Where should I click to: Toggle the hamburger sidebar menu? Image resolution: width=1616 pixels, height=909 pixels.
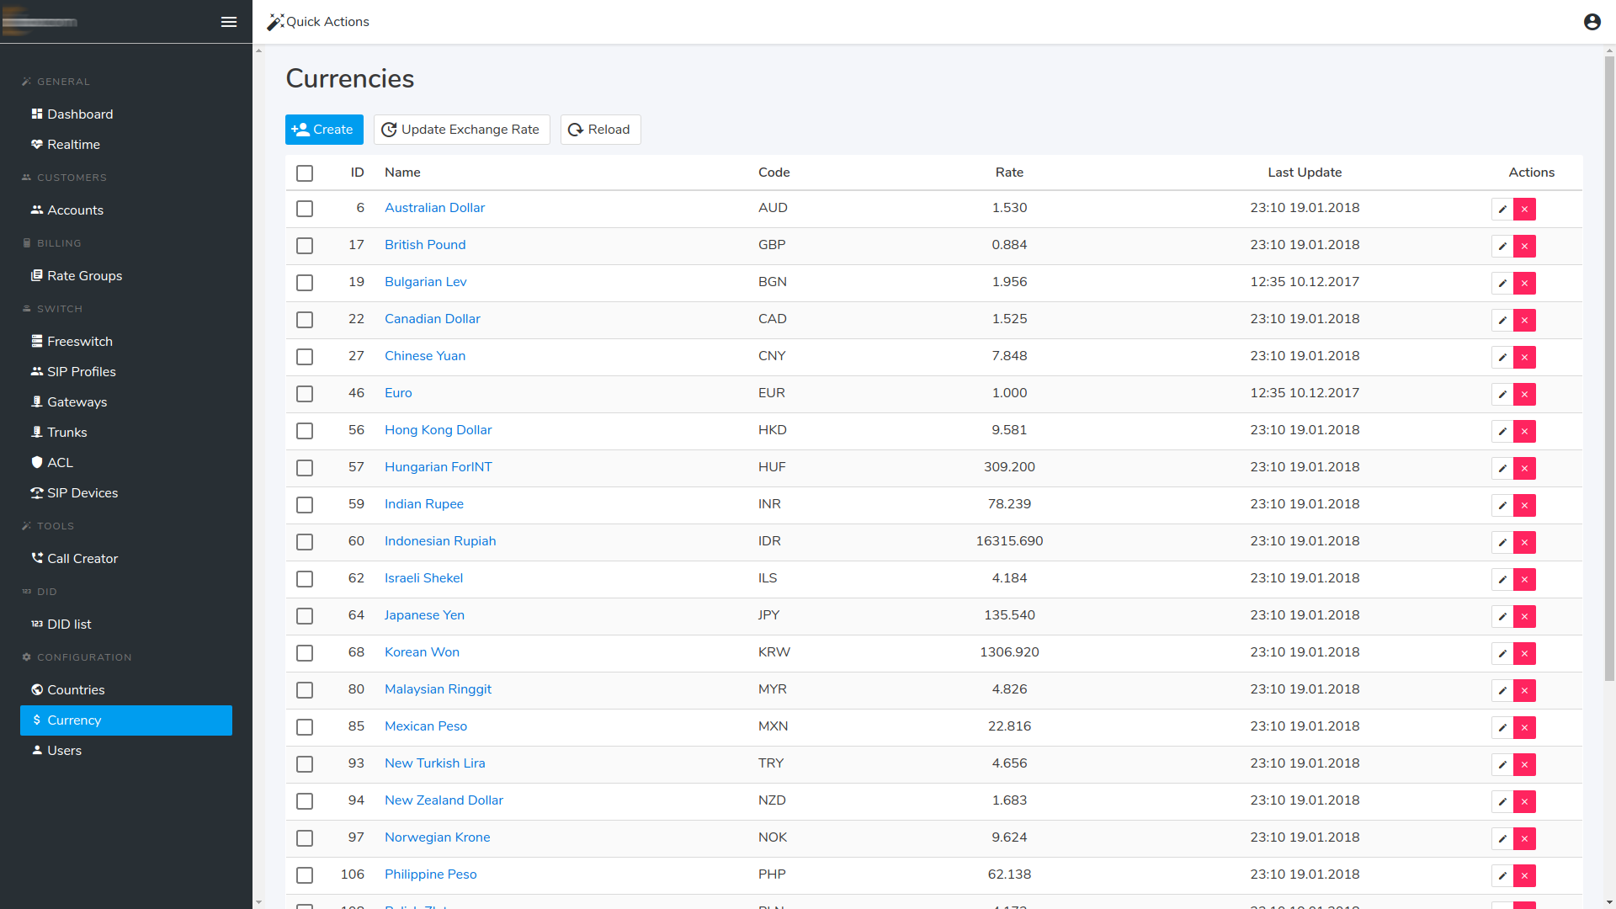click(228, 22)
